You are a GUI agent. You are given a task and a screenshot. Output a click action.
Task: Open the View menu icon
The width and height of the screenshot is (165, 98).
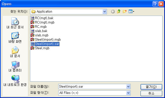[131, 11]
